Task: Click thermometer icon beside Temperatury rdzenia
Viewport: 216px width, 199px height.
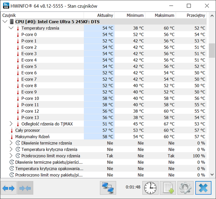Action: [18, 28]
